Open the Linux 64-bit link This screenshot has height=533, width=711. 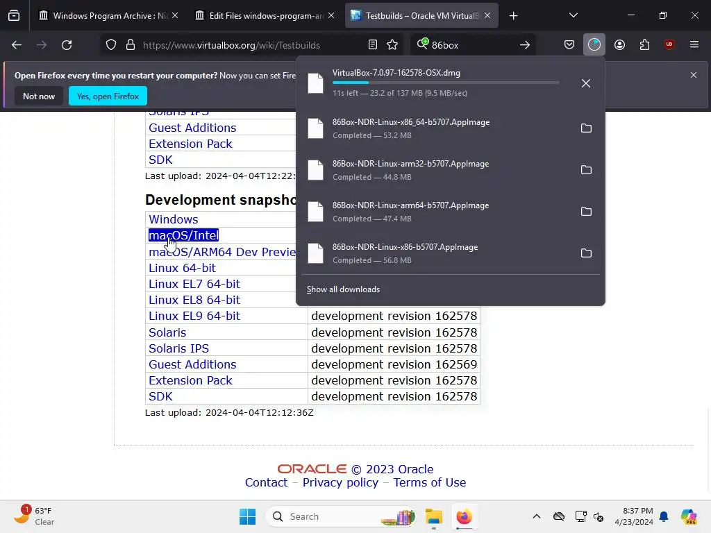pyautogui.click(x=183, y=268)
